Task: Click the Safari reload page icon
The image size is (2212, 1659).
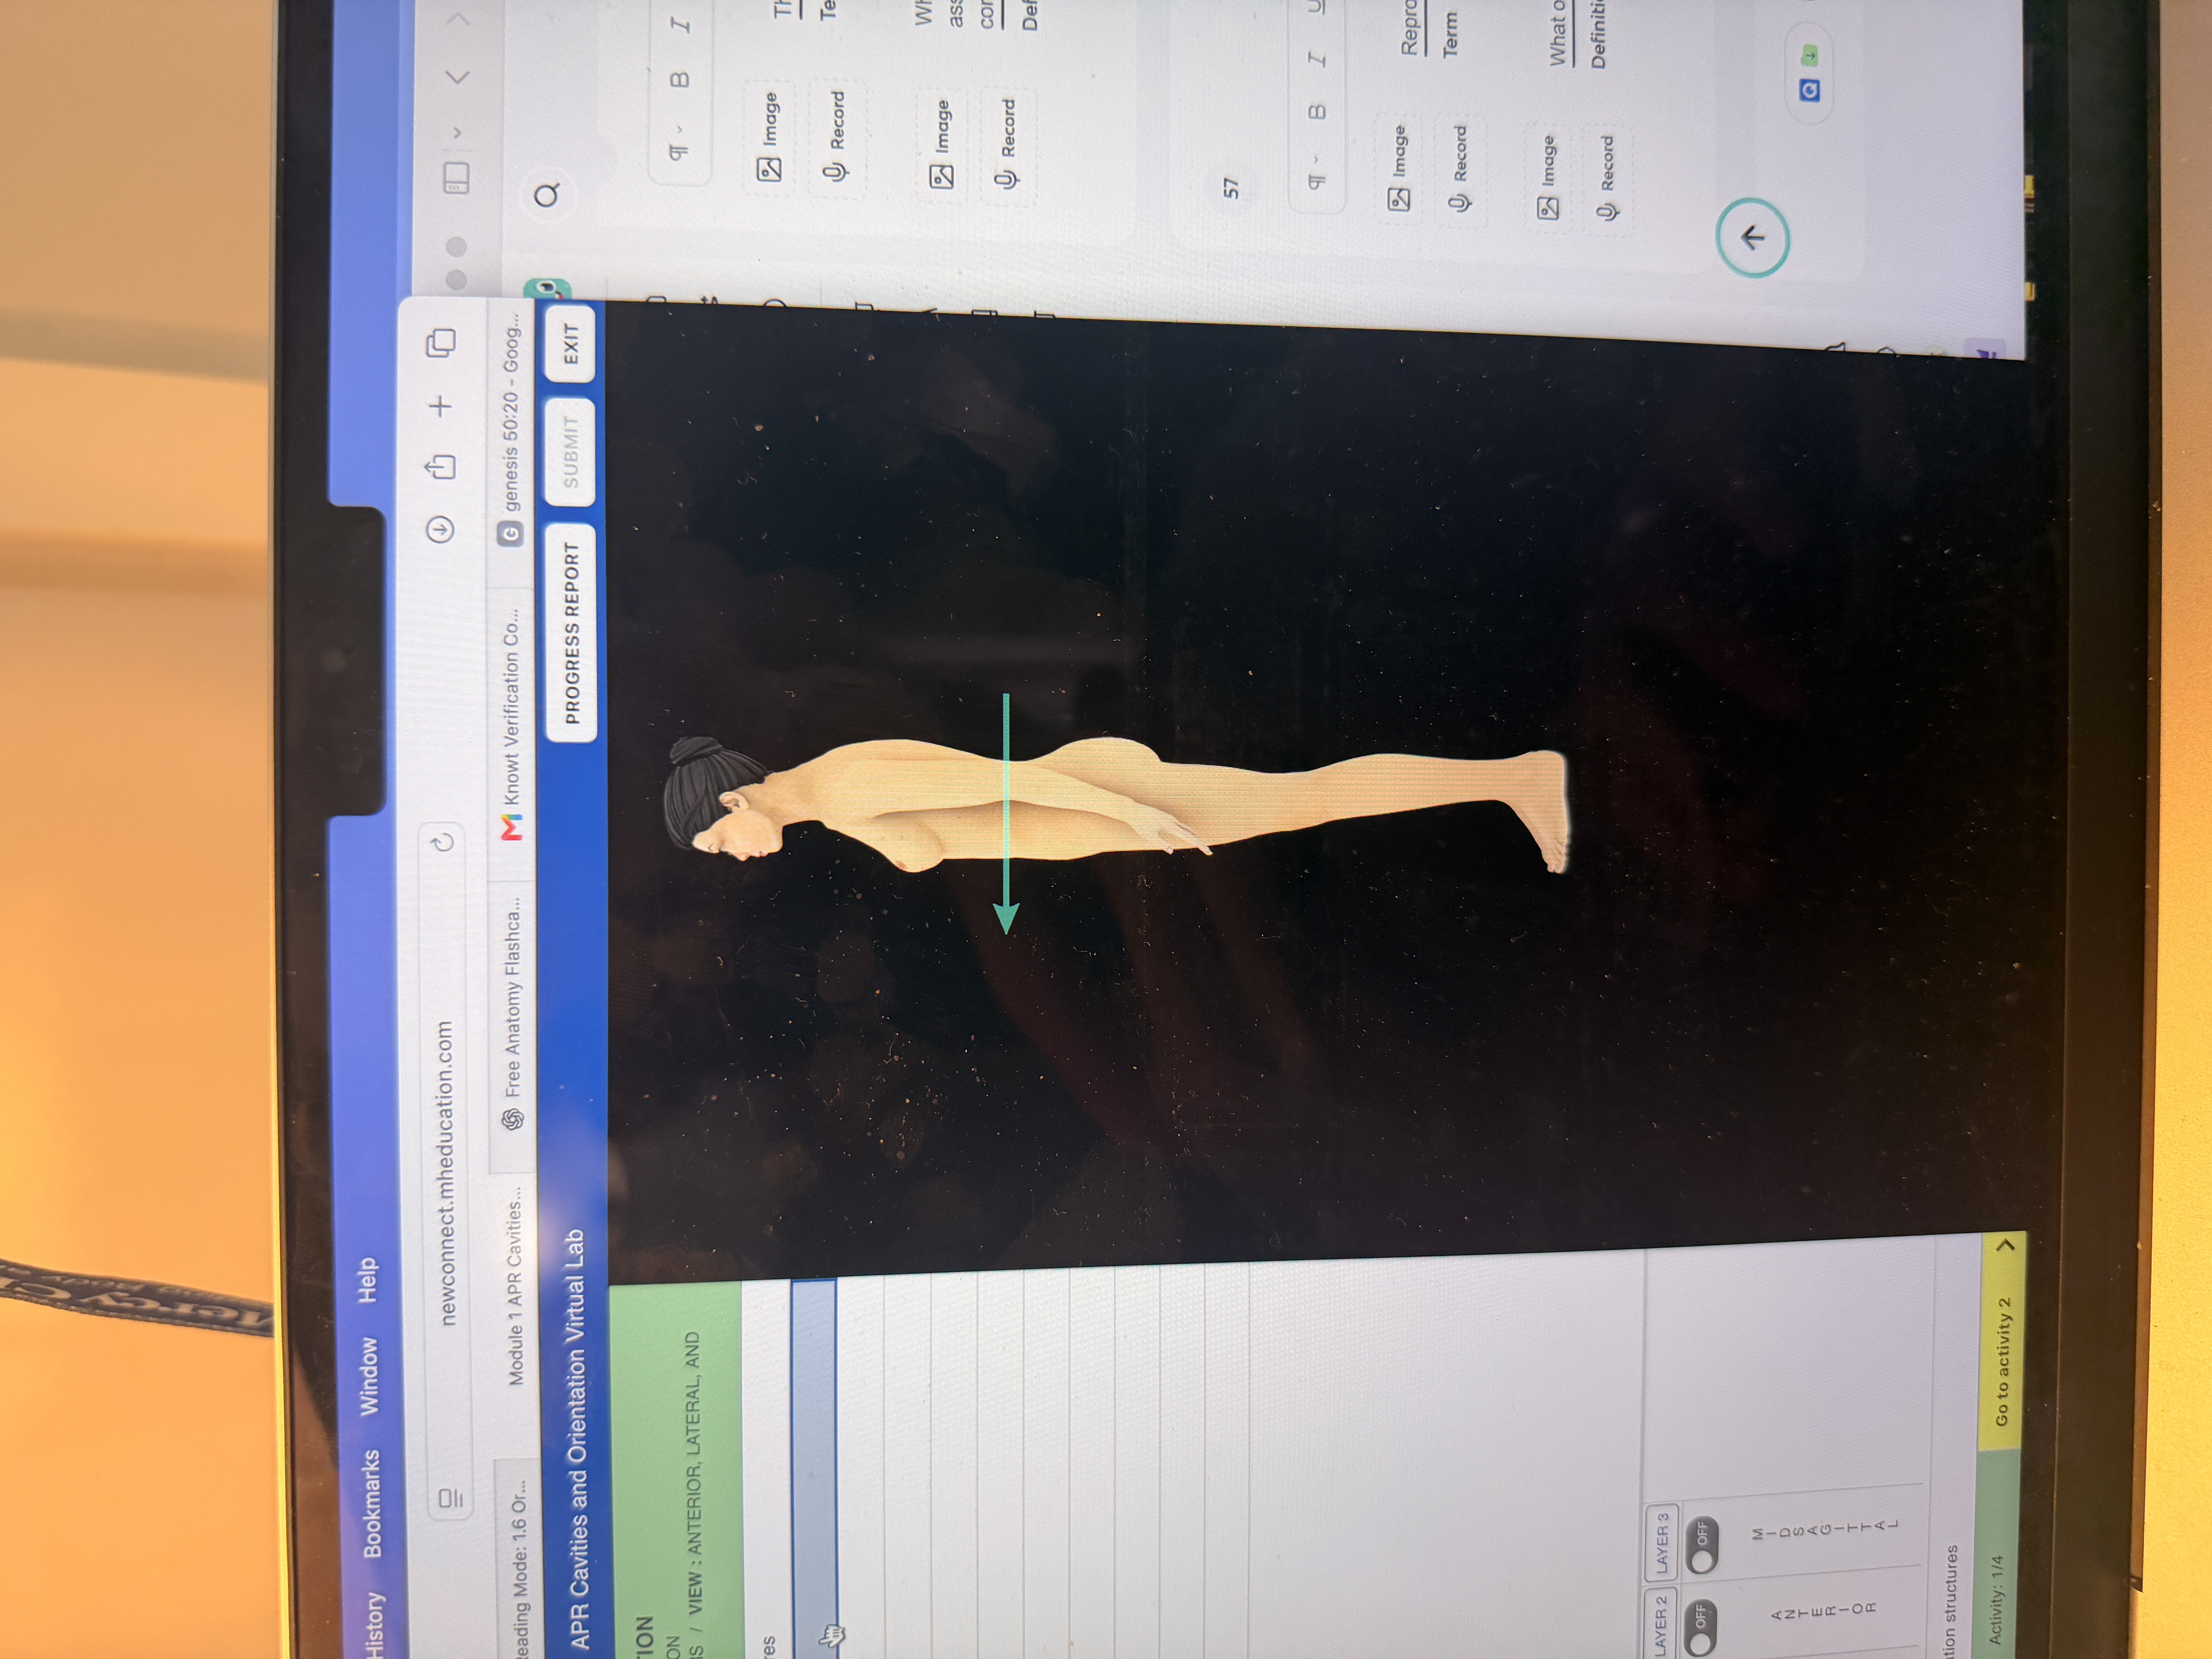Action: pos(442,841)
